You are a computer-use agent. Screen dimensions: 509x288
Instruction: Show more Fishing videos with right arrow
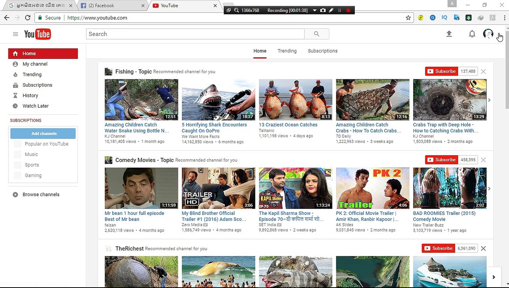coord(489,100)
